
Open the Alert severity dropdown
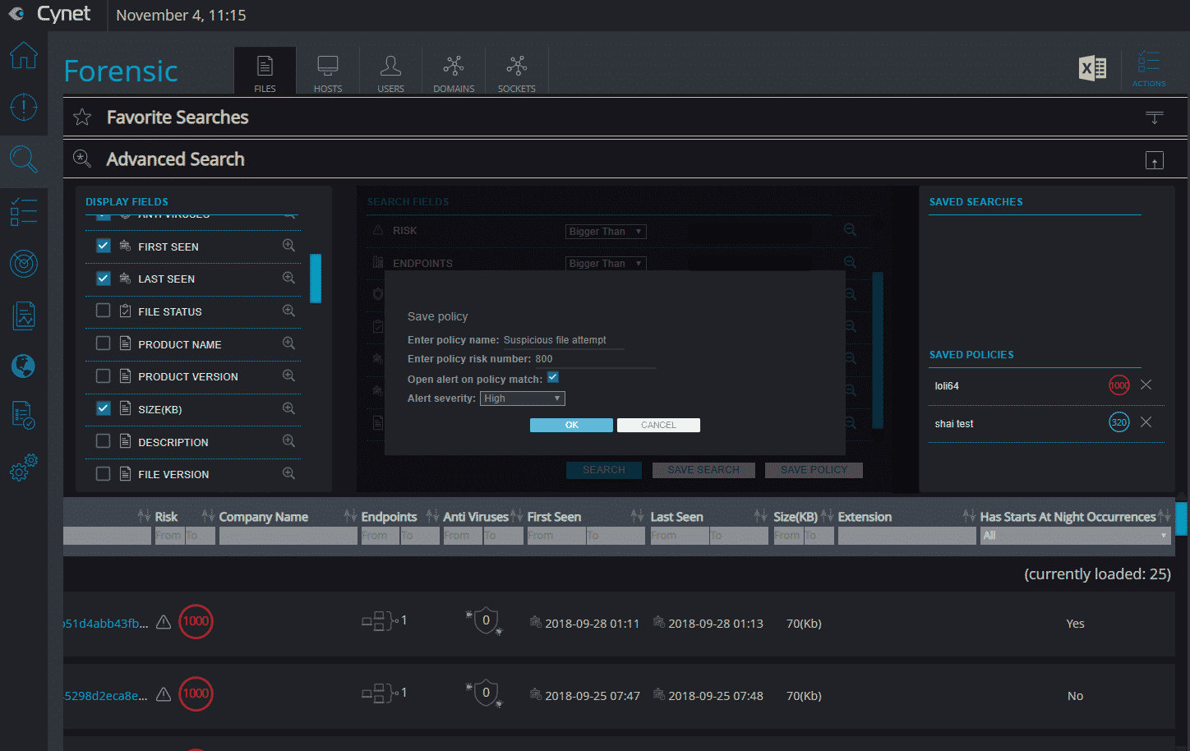[523, 399]
